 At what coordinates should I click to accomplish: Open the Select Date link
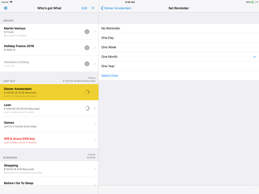(x=110, y=75)
